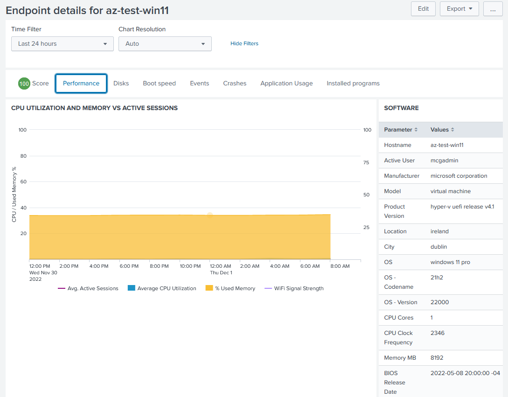Click the yellow % Used Memory swatch

tap(209, 288)
